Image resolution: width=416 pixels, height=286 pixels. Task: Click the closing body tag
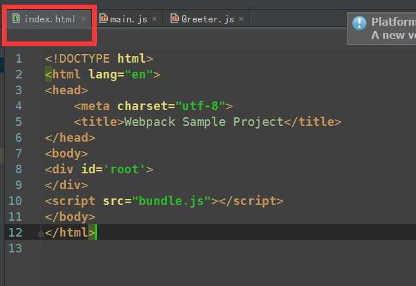pos(70,217)
